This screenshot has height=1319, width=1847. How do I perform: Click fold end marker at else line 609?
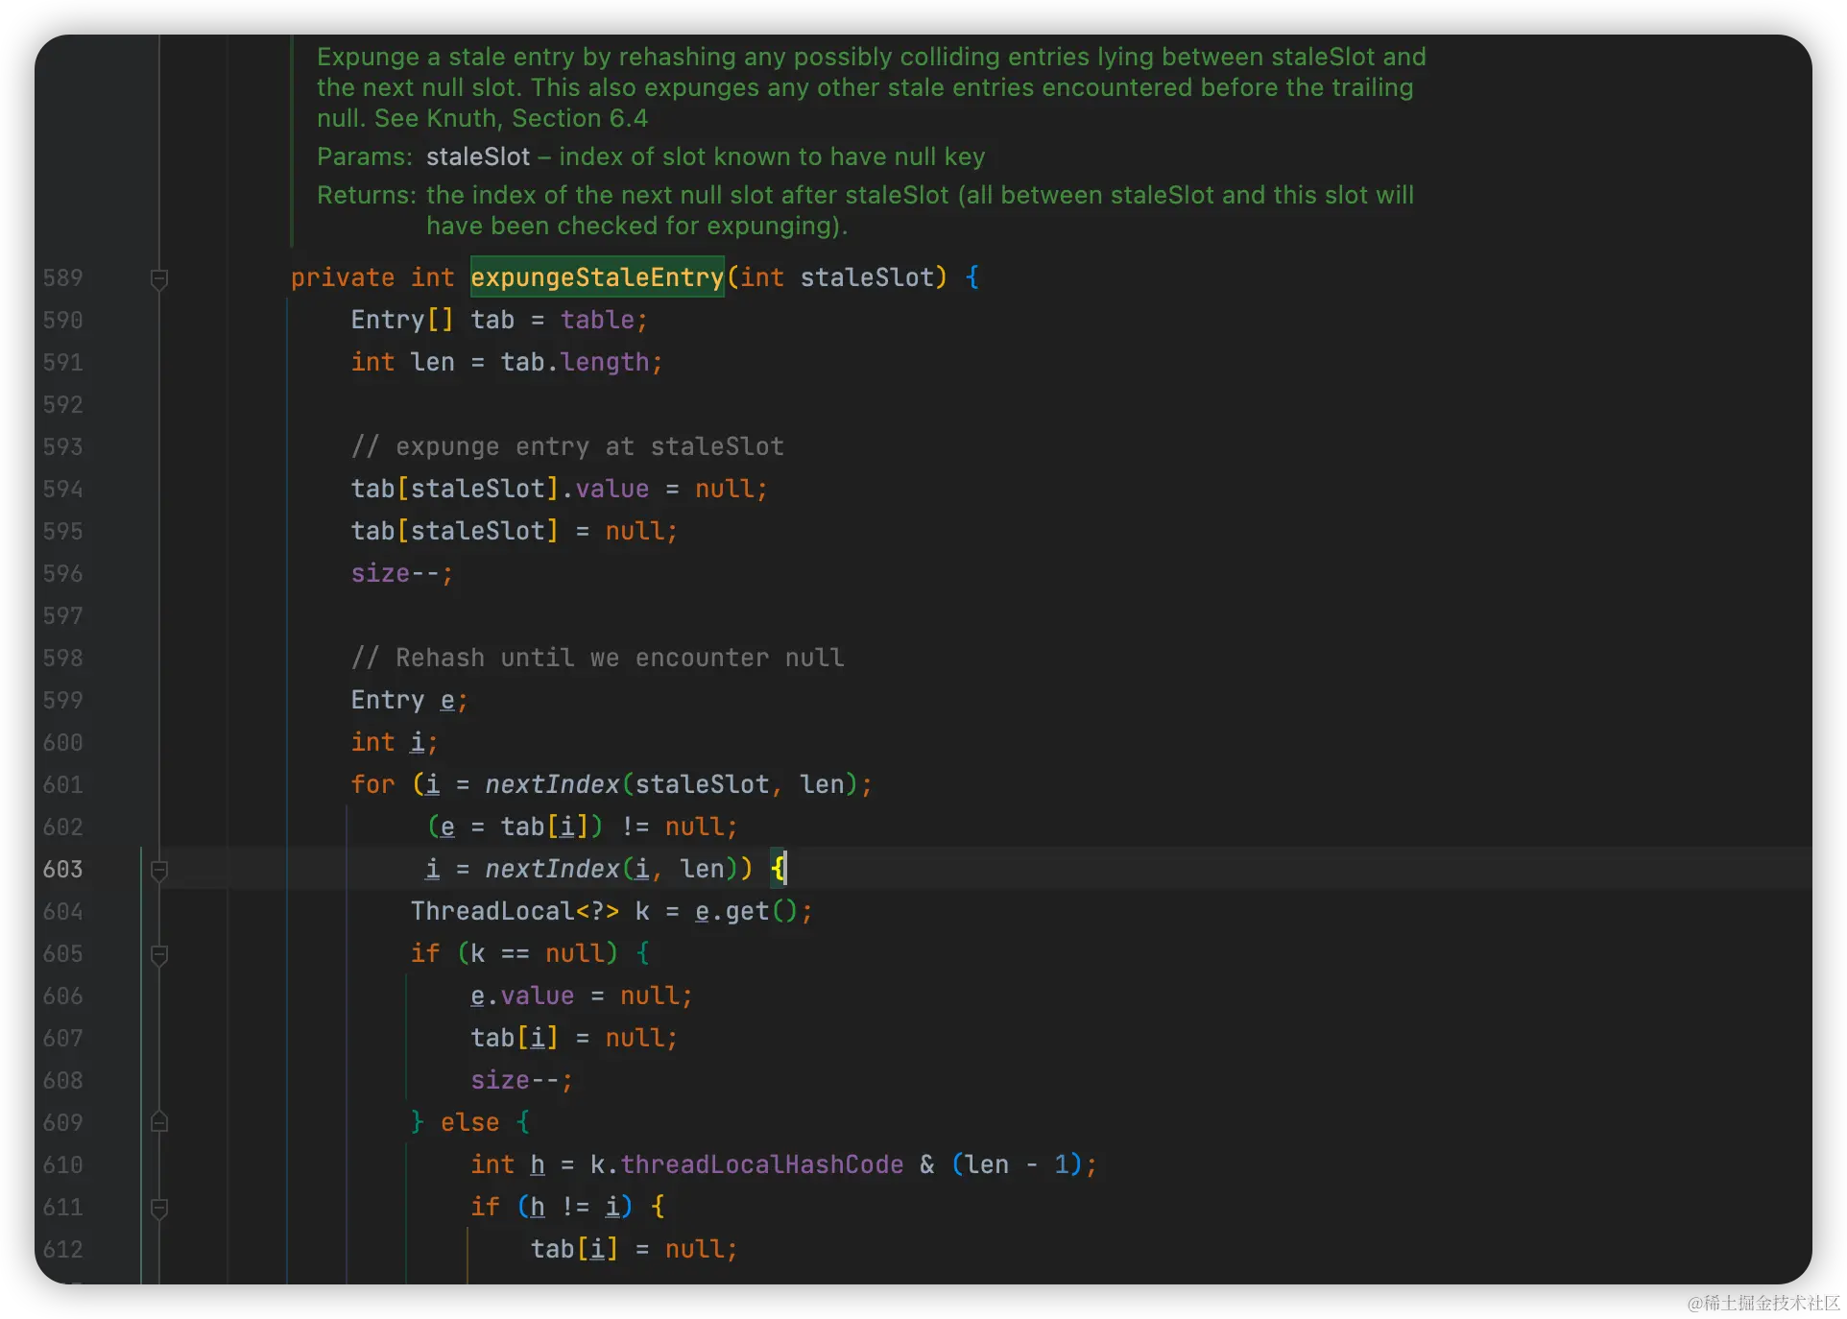point(159,1122)
